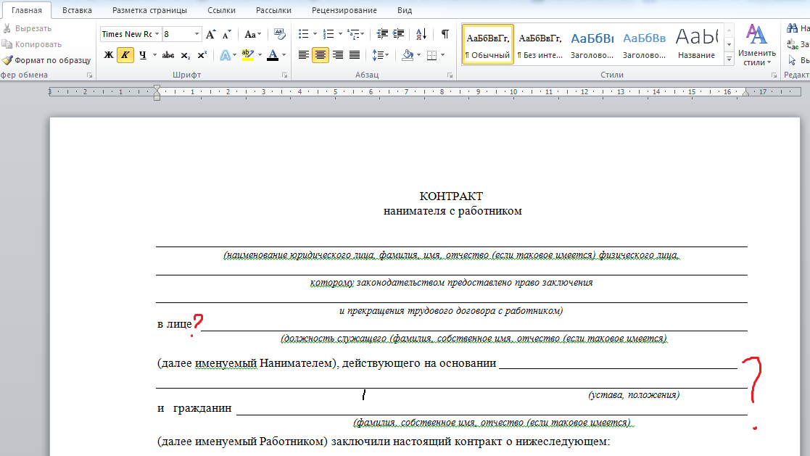
Task: Open Стили pane launcher
Action: [774, 75]
